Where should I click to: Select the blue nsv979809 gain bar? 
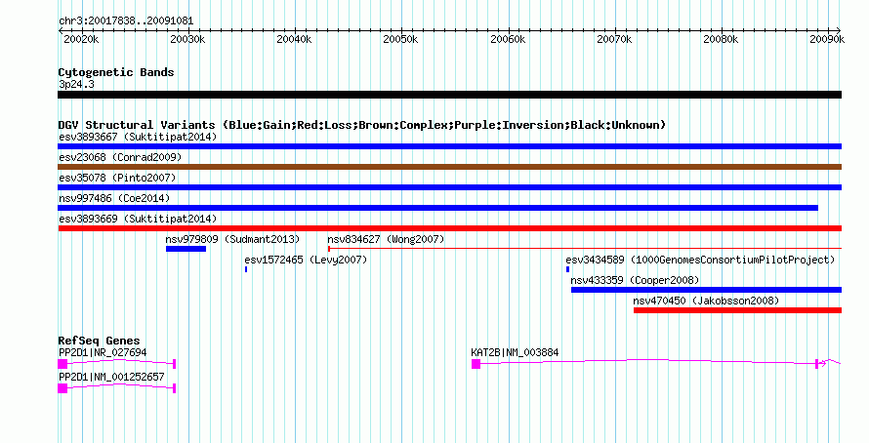tap(186, 249)
